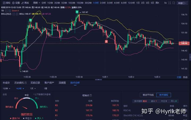Click the StochRSI (14,14,3,3) indicator row
The height and width of the screenshot is (120, 191).
tap(155, 116)
